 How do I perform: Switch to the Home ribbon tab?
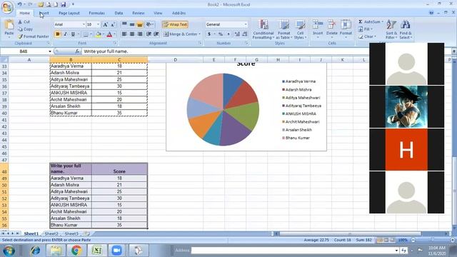(x=24, y=13)
